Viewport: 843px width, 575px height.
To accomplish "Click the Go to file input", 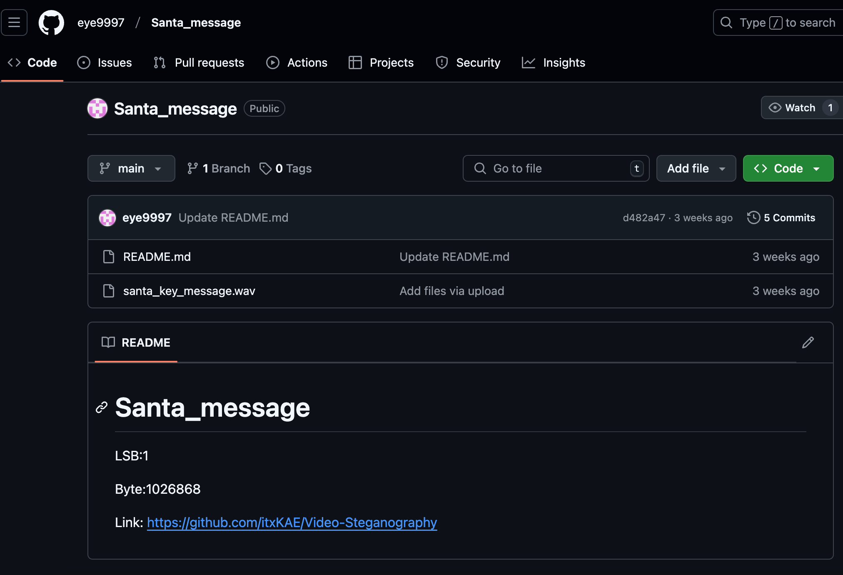I will coord(556,168).
